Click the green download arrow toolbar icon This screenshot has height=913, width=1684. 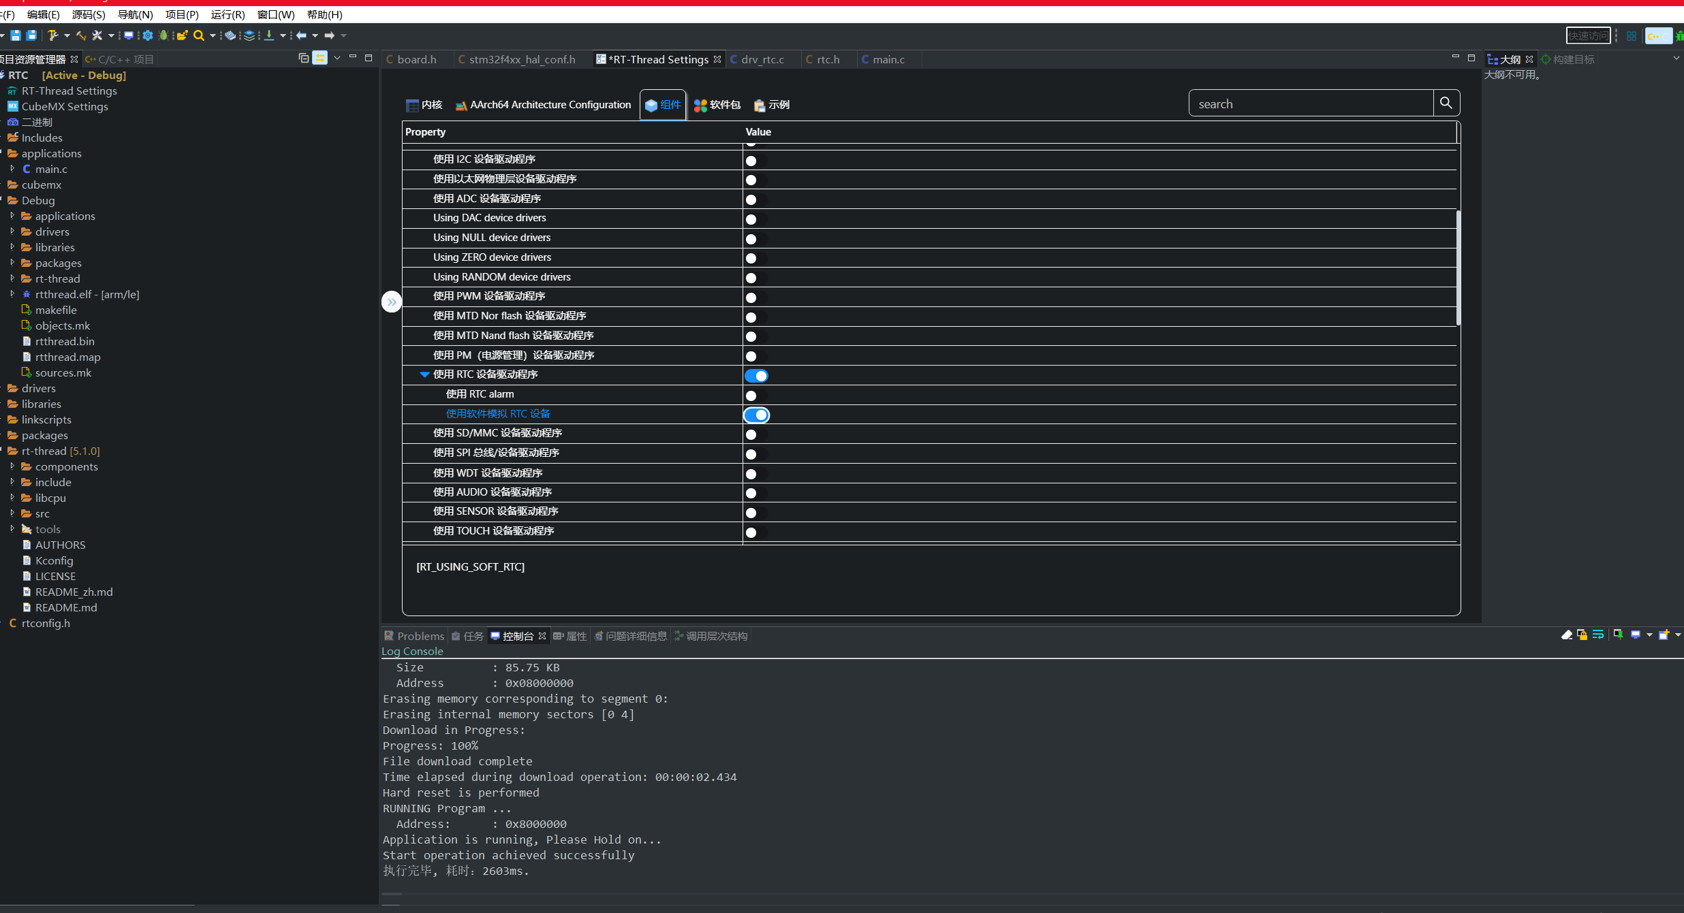(269, 35)
